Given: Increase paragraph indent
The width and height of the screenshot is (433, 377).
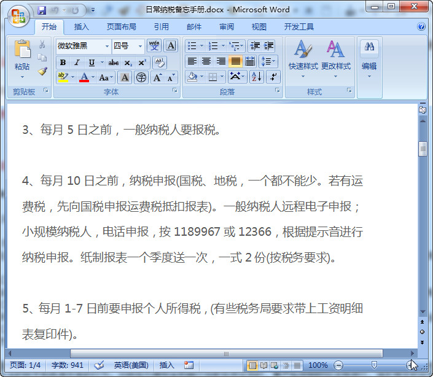Looking at the screenshot, I should [x=268, y=45].
